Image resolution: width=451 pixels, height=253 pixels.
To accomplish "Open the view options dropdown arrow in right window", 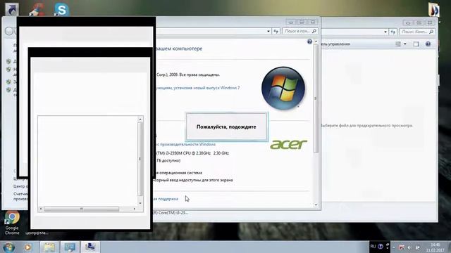I will [404, 44].
